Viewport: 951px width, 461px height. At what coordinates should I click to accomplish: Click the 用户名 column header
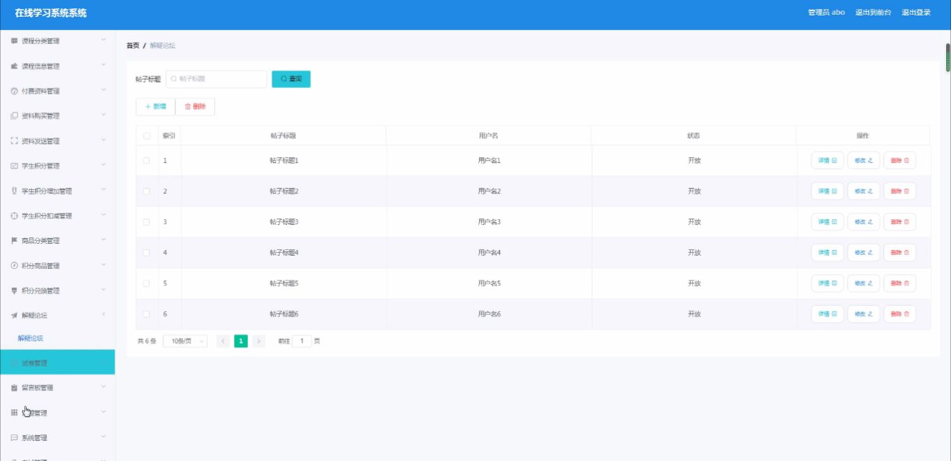coord(488,136)
